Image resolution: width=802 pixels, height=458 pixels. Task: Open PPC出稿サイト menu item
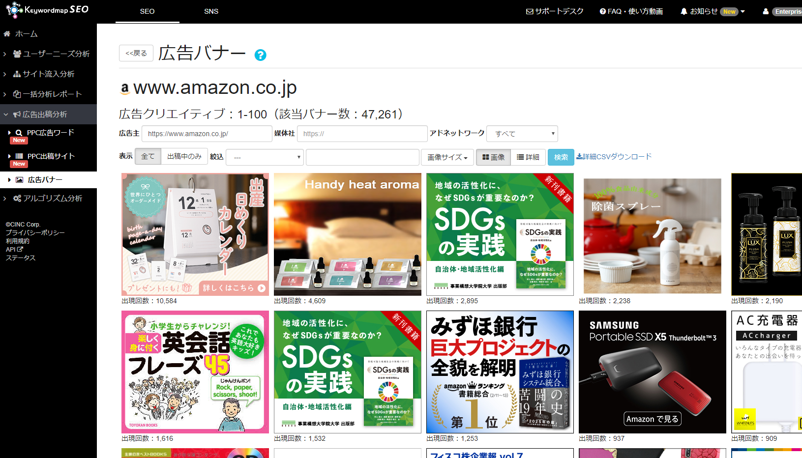point(51,156)
